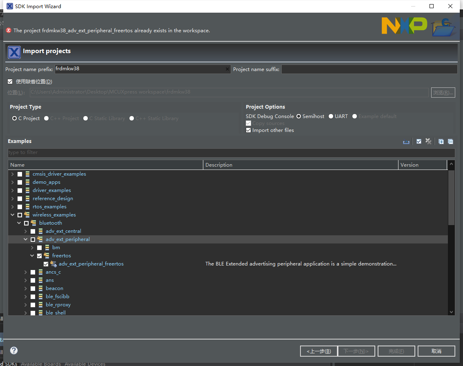Select the reference_design tree row
Image resolution: width=463 pixels, height=366 pixels.
(x=228, y=199)
